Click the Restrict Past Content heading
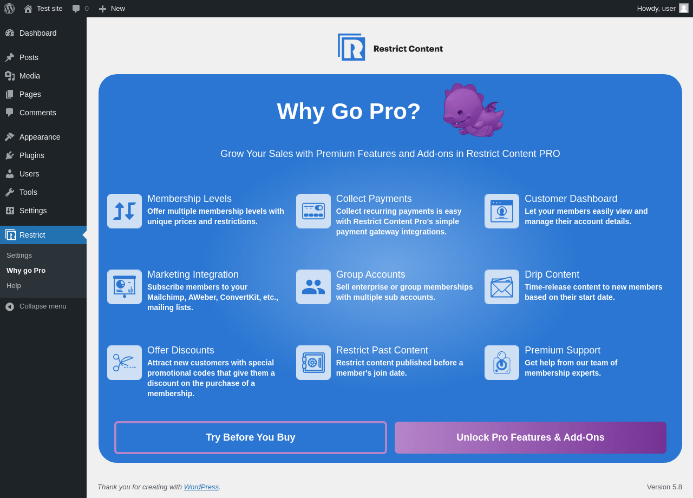This screenshot has width=693, height=498. coord(382,350)
